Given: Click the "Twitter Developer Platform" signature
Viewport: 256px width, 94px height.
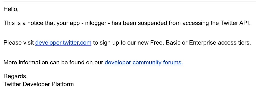Looking at the screenshot, I should pos(39,84).
